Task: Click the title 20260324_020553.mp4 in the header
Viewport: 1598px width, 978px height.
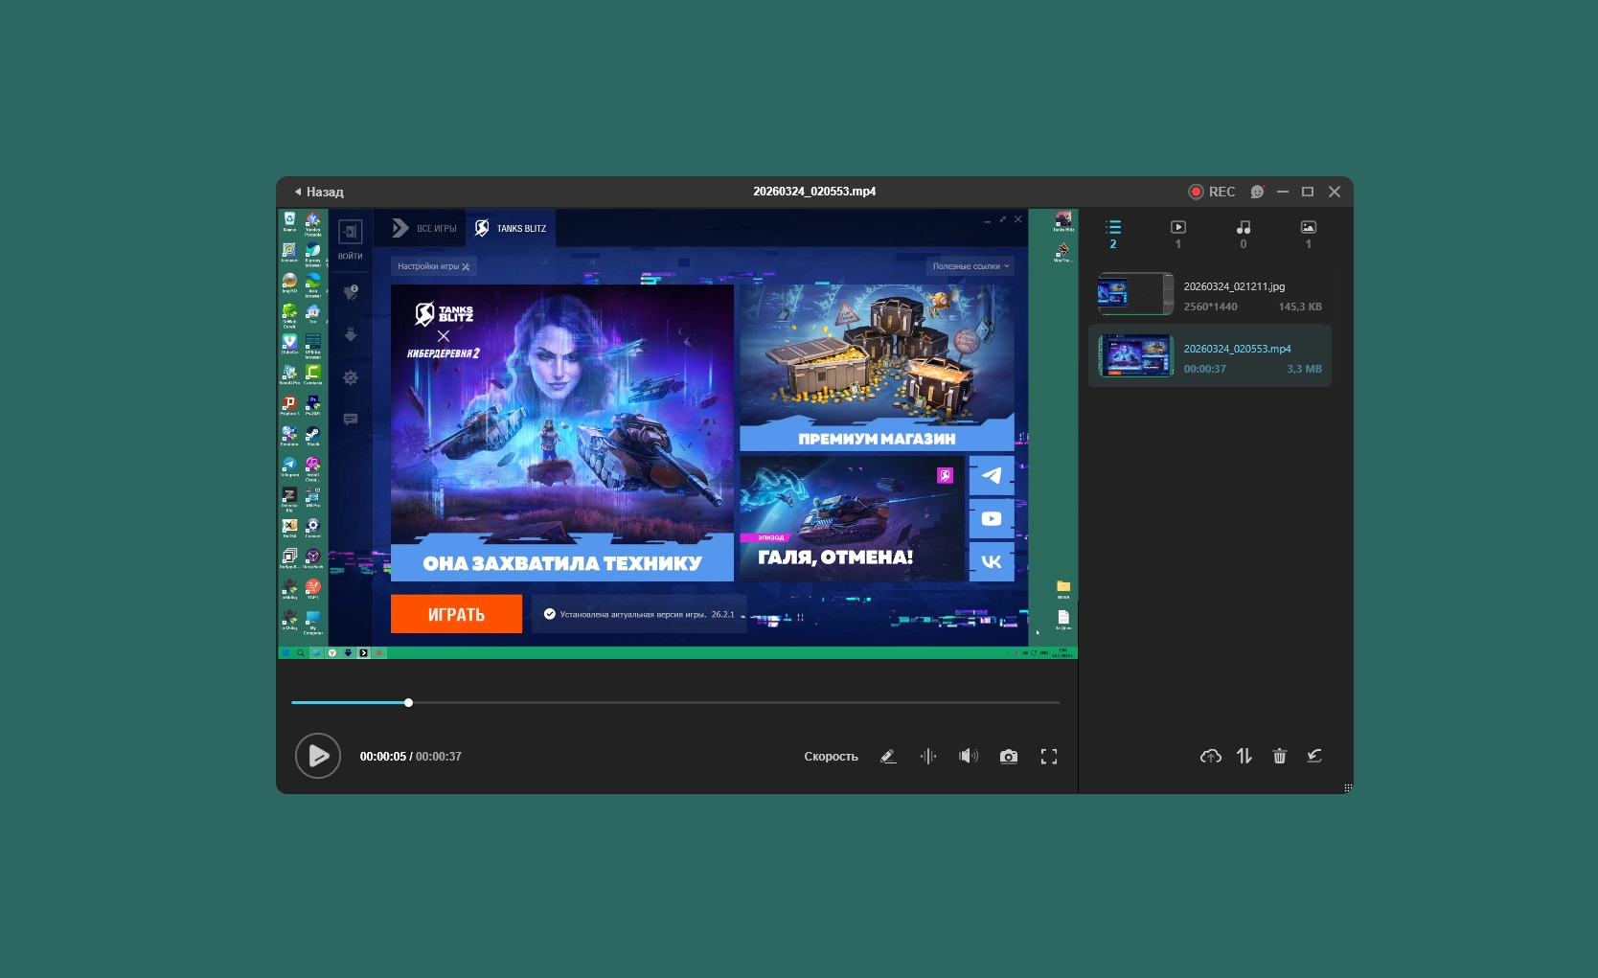Action: tap(814, 192)
